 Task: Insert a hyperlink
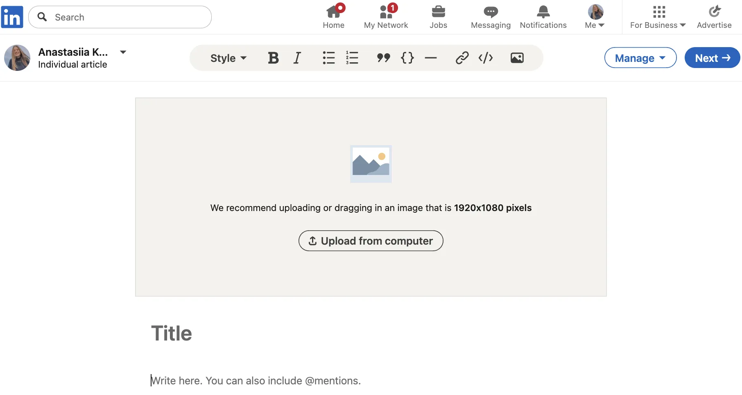click(461, 58)
